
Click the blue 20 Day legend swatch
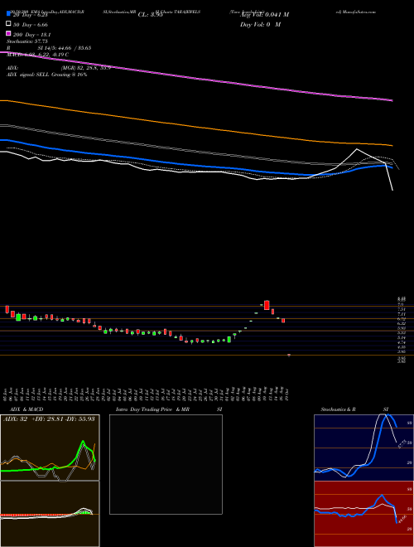coord(8,14)
